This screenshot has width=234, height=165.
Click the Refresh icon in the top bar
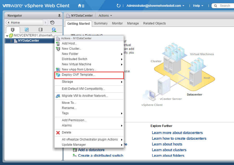click(119, 5)
